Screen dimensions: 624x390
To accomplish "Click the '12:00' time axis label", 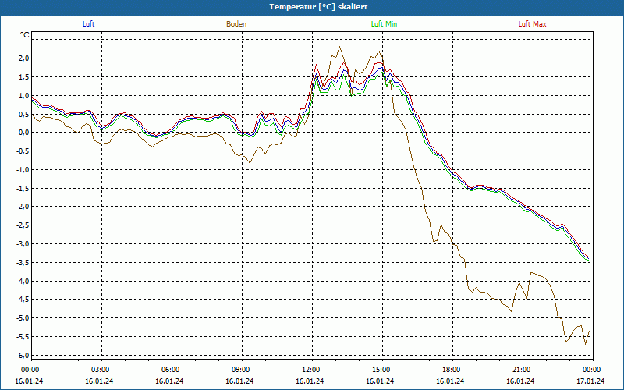I will pyautogui.click(x=310, y=370).
